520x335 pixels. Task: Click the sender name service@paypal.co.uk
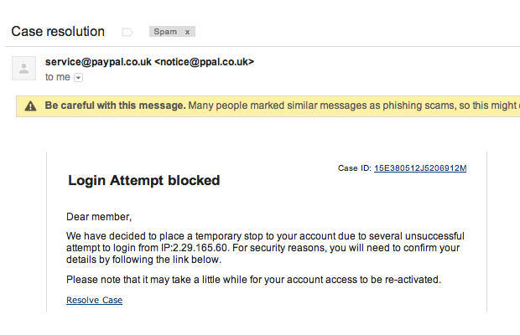click(x=98, y=62)
